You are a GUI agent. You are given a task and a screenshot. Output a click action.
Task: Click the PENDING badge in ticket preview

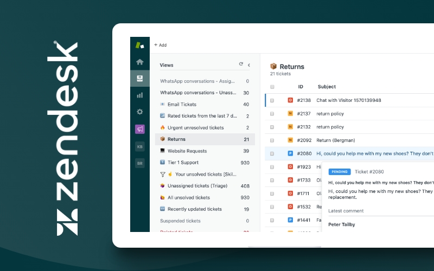coord(340,172)
